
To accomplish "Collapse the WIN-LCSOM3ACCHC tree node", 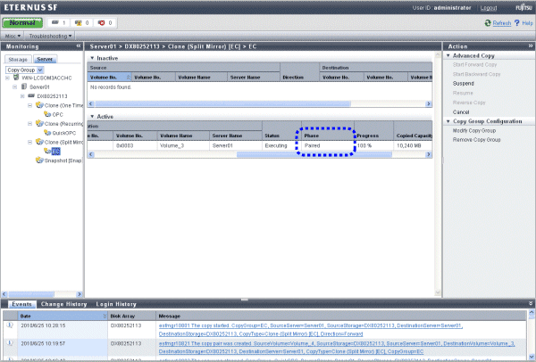I will click(7, 78).
